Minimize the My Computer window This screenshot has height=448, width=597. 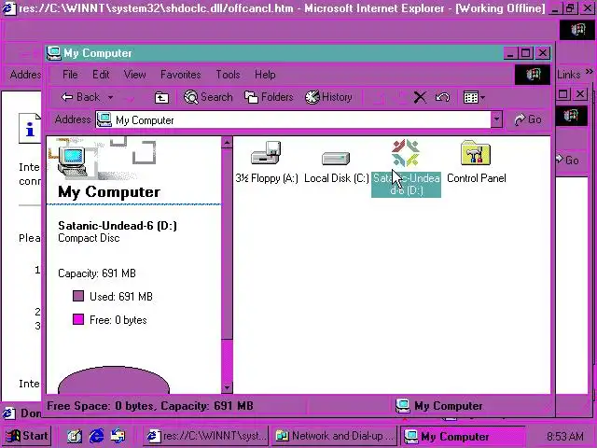(x=510, y=53)
